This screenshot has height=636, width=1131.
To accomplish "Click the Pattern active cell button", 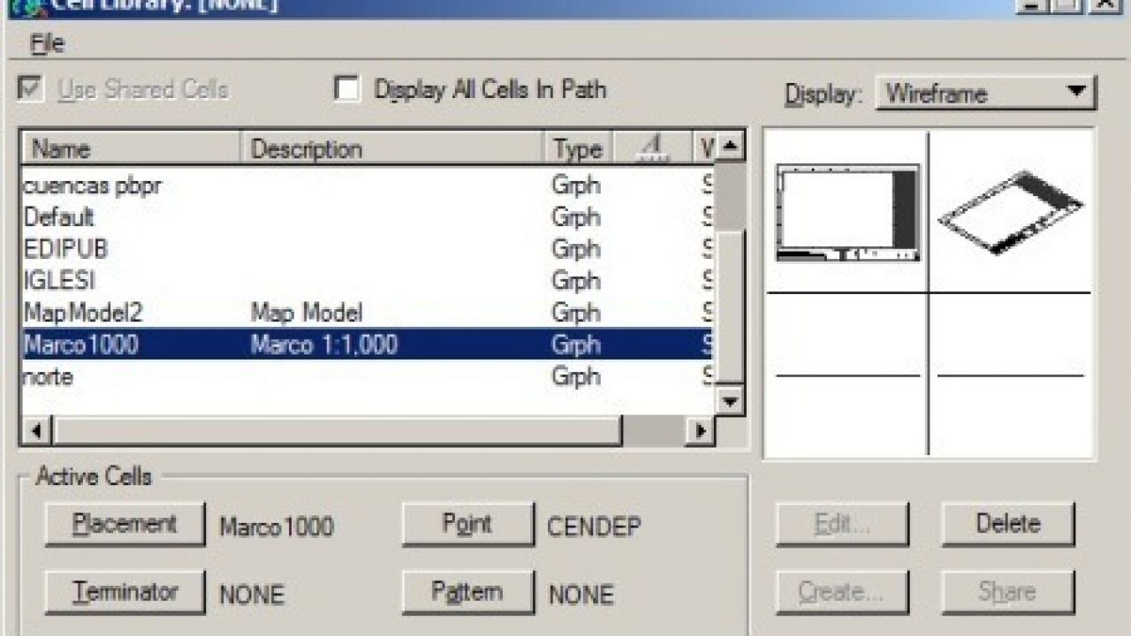I will [468, 593].
